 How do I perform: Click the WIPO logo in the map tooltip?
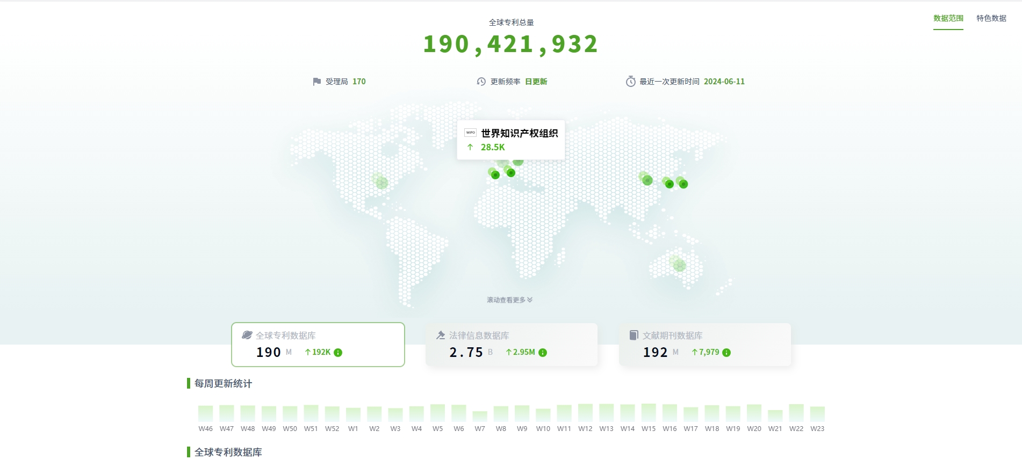click(470, 133)
